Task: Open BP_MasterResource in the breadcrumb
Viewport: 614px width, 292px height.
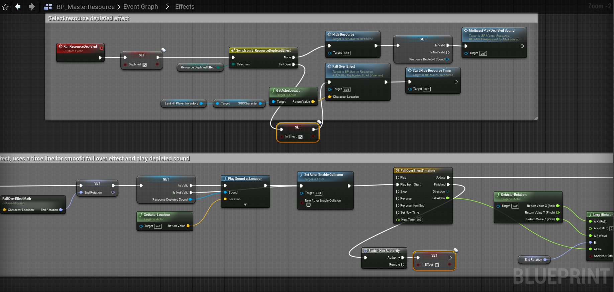Action: click(85, 7)
